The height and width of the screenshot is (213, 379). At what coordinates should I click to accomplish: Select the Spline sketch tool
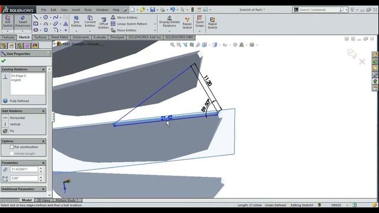(x=55, y=17)
